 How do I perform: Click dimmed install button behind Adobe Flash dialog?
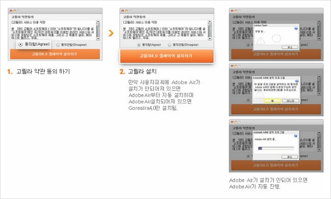pyautogui.click(x=276, y=54)
